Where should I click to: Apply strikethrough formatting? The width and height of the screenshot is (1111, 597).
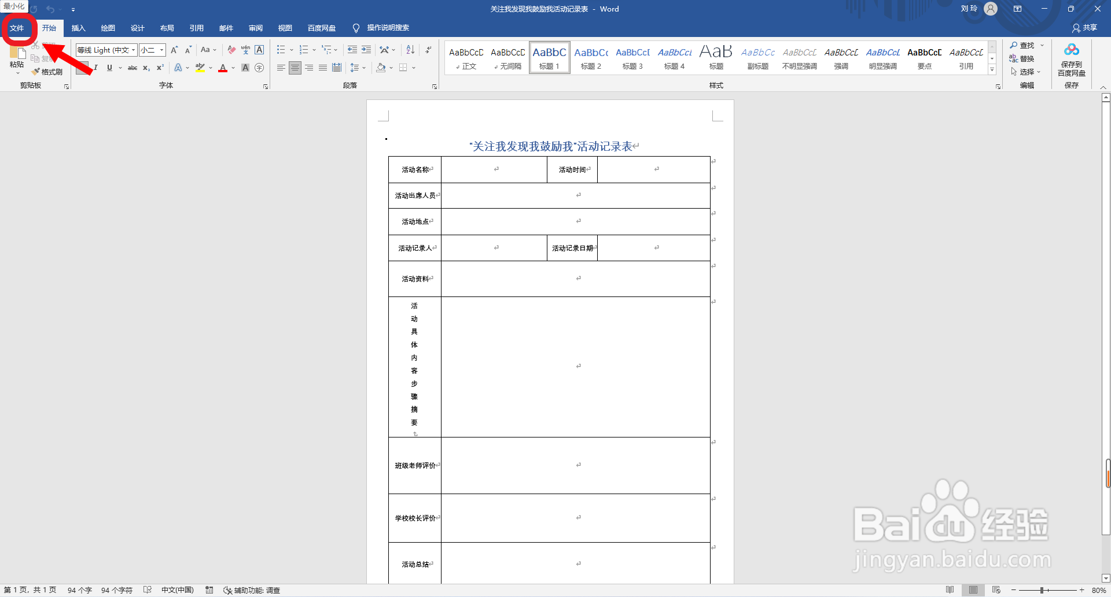pos(133,68)
